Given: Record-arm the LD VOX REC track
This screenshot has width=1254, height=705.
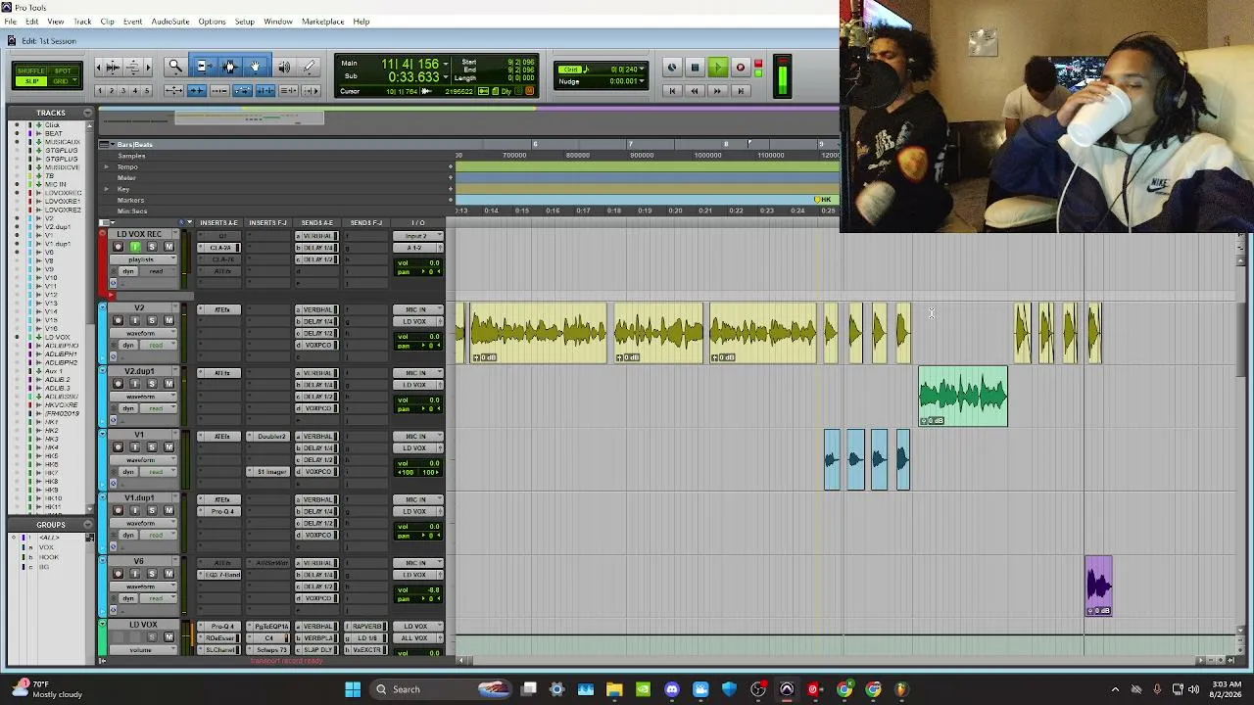Looking at the screenshot, I should tap(119, 247).
